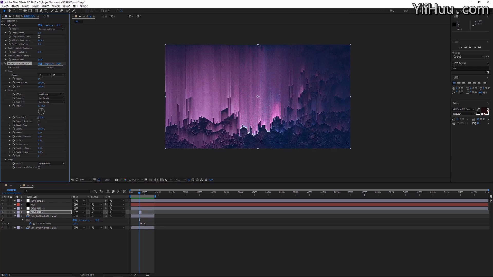Open the 合成(C) menu

25,6
